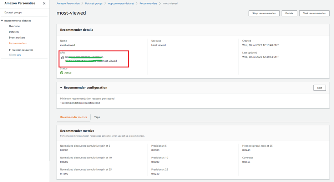The height and width of the screenshot is (182, 334).
Task: Click the Amazon Personalize sidebar title
Action: click(20, 3)
